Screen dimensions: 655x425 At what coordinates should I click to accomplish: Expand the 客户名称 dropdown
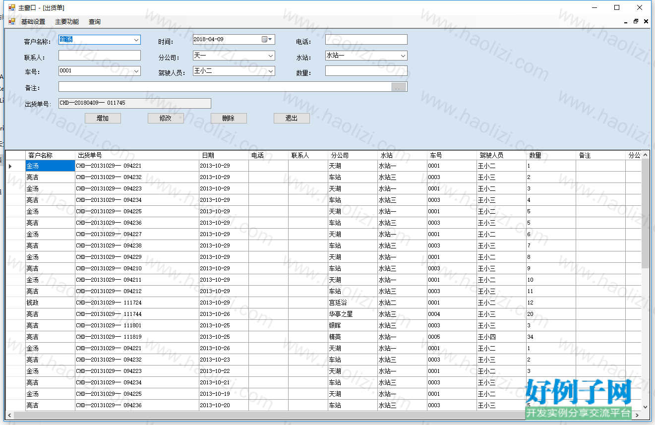coord(136,40)
